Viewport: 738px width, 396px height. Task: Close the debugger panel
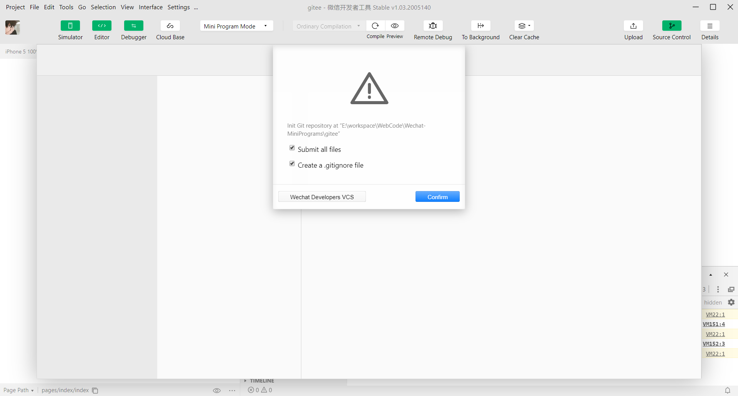click(x=726, y=275)
